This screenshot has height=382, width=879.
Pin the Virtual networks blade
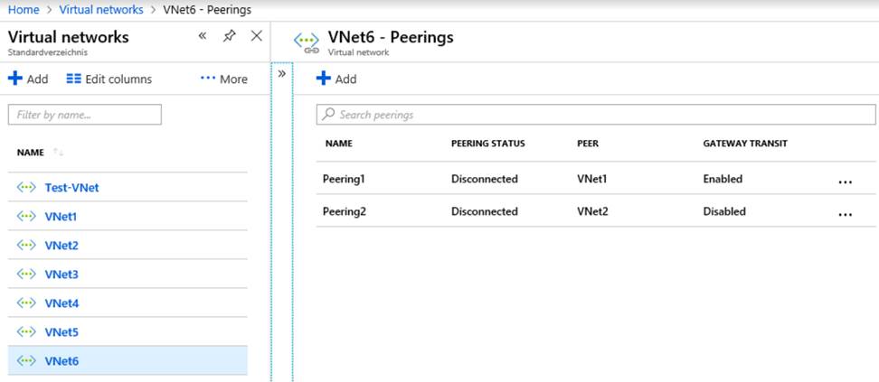pos(230,36)
